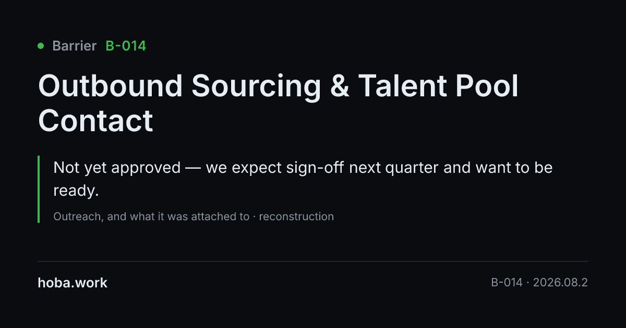Viewport: 626px width, 328px height.
Task: Click the word Contact in the title
Action: [95, 120]
